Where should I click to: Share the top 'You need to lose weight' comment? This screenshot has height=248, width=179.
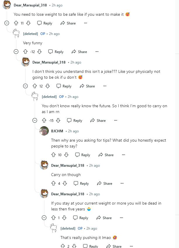pyautogui.click(x=69, y=23)
